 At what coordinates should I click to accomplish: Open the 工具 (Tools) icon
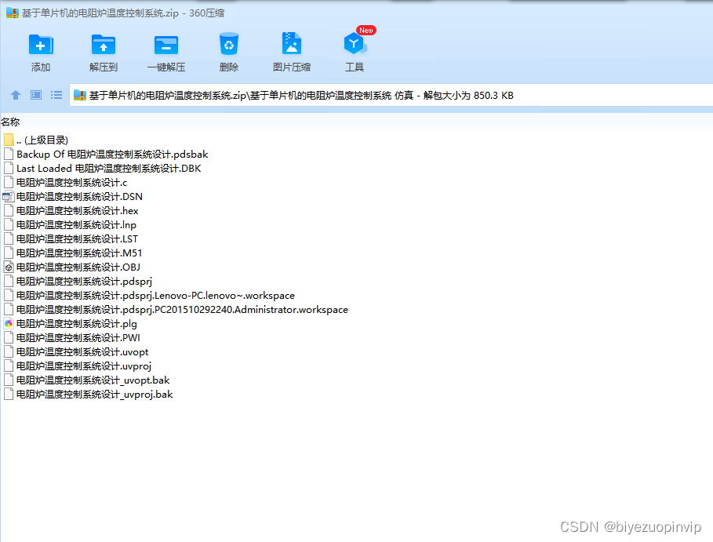coord(355,44)
